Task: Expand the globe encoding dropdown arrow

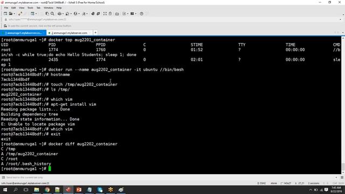Action: [79, 13]
